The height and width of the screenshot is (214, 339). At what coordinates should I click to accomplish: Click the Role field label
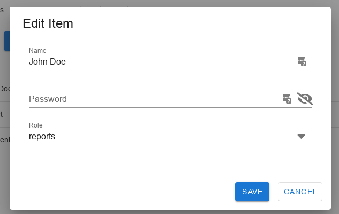36,125
